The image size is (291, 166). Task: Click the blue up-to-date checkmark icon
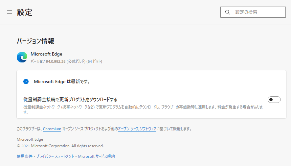click(x=26, y=82)
